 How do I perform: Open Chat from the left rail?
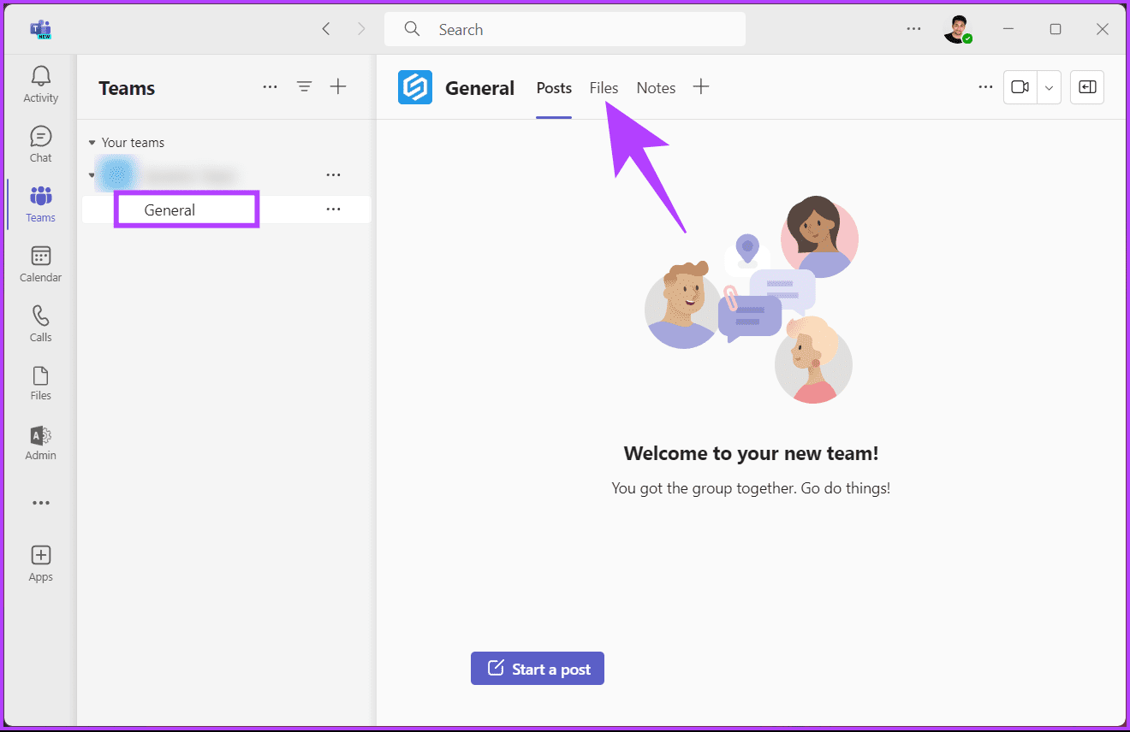pos(40,145)
